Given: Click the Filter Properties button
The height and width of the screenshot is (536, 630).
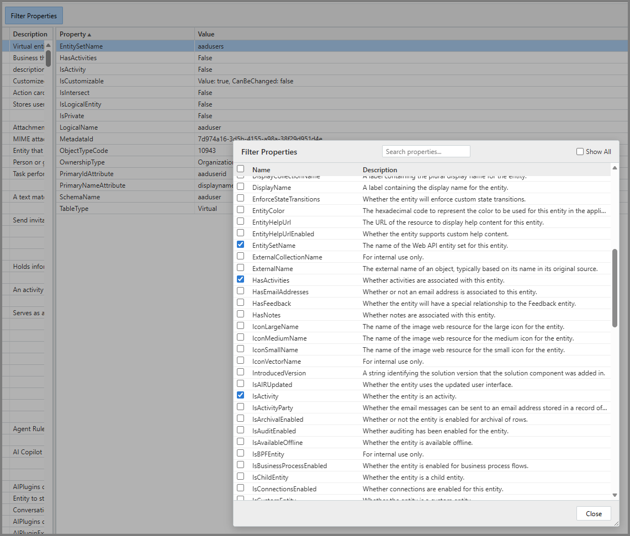Looking at the screenshot, I should (33, 15).
